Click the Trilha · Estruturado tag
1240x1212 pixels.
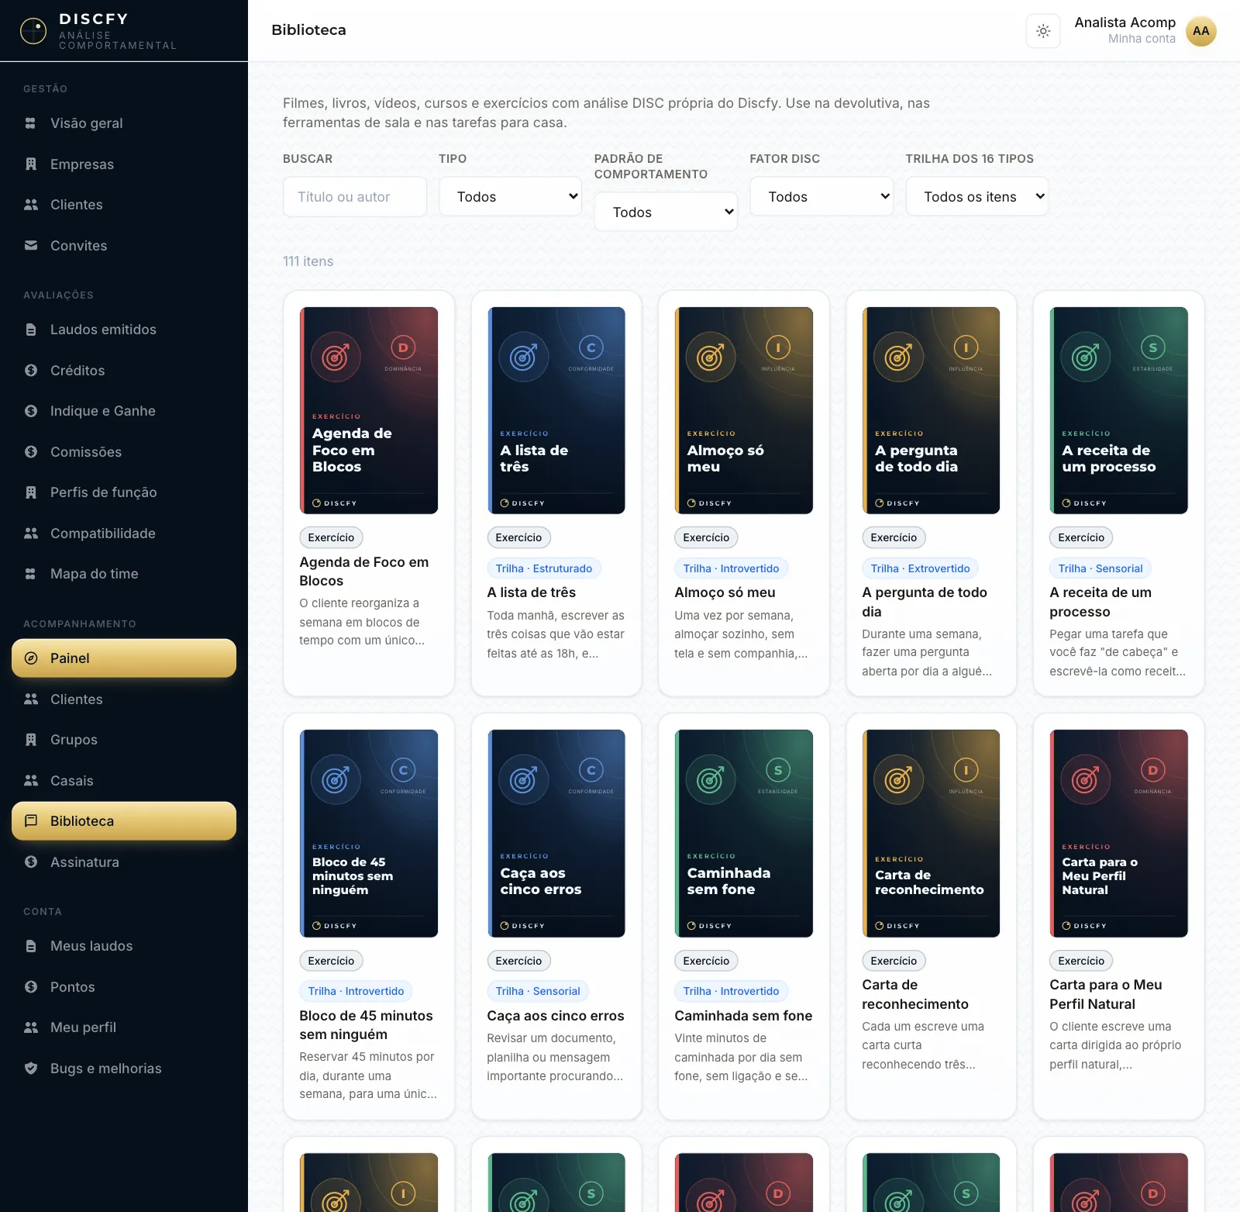(x=543, y=568)
